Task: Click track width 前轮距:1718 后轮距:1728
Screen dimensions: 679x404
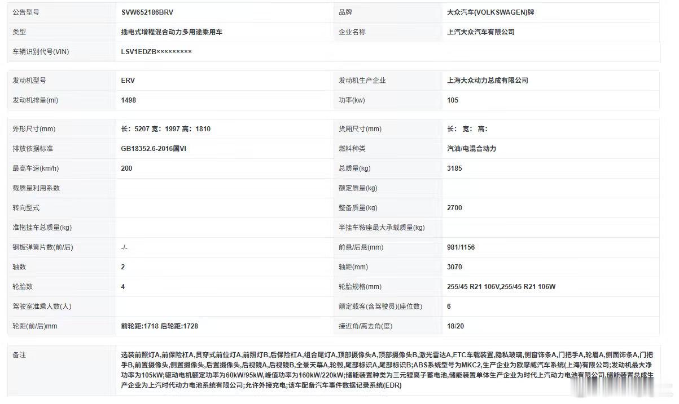Action: tap(159, 326)
